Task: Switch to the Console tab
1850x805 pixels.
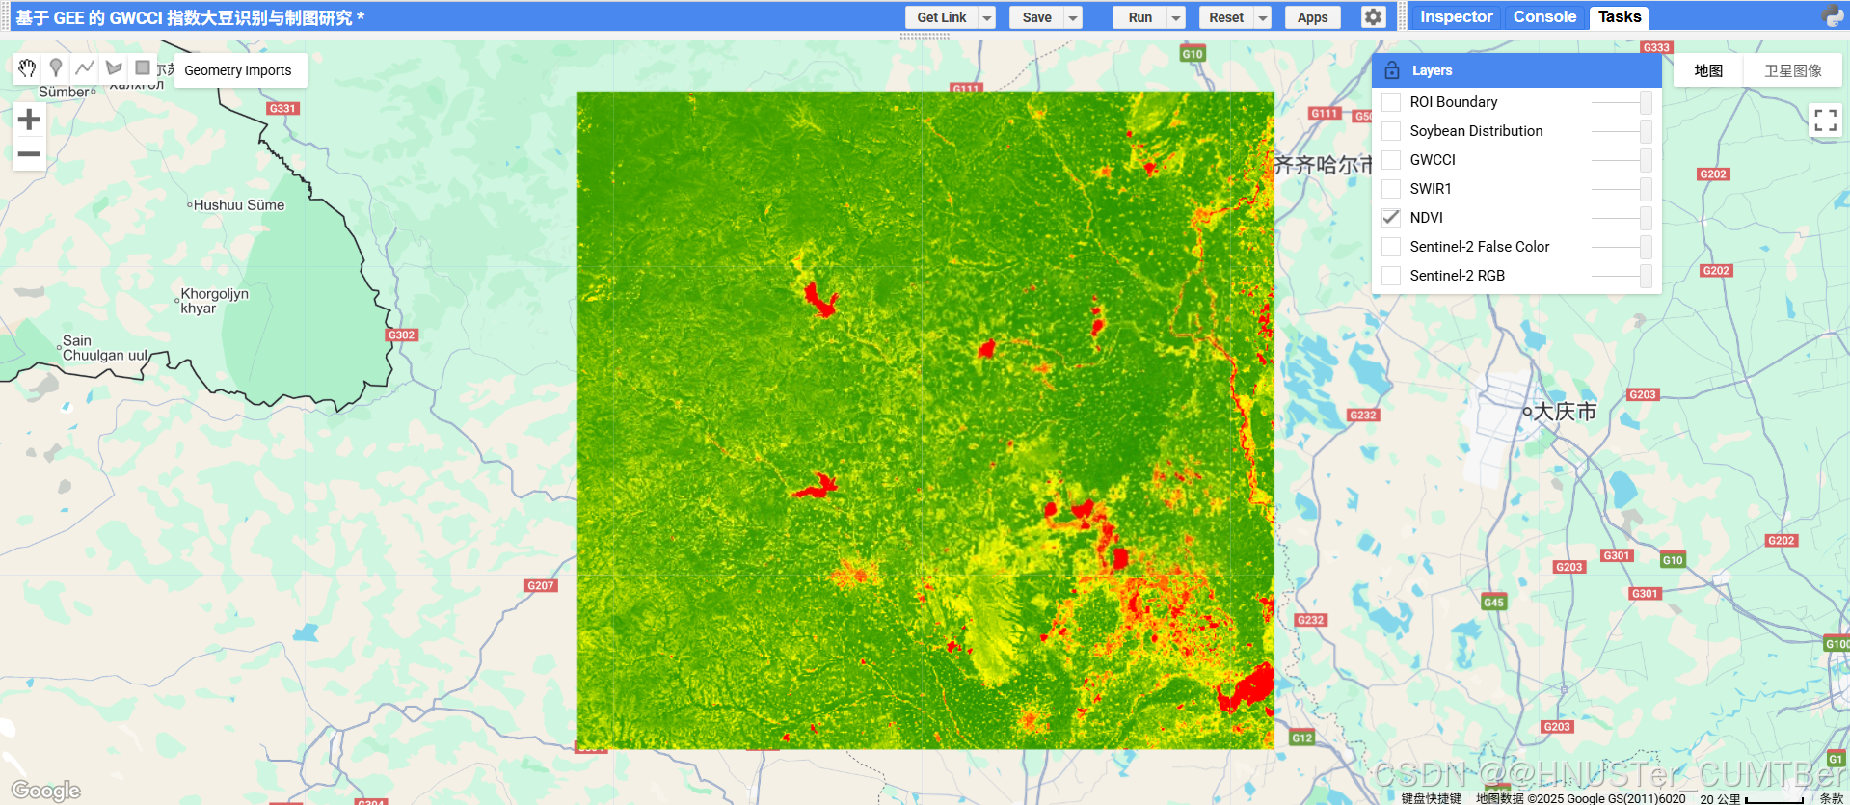Action: [x=1544, y=16]
